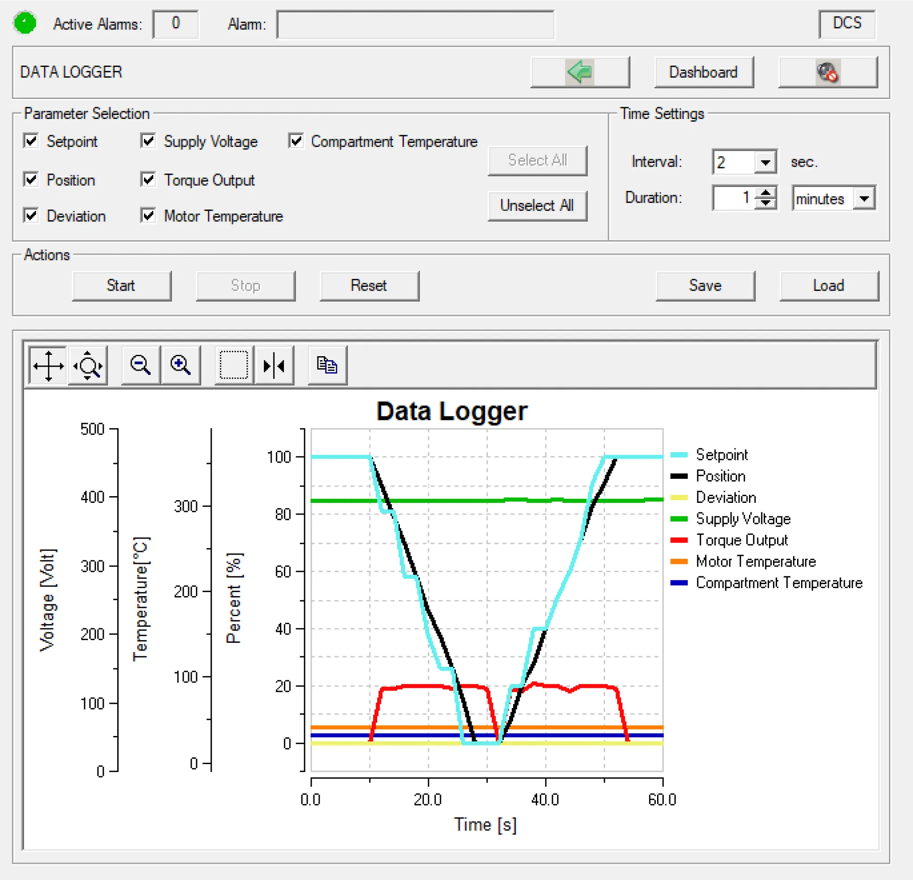913x880 pixels.
Task: Enable the data cursor tool
Action: 274,366
